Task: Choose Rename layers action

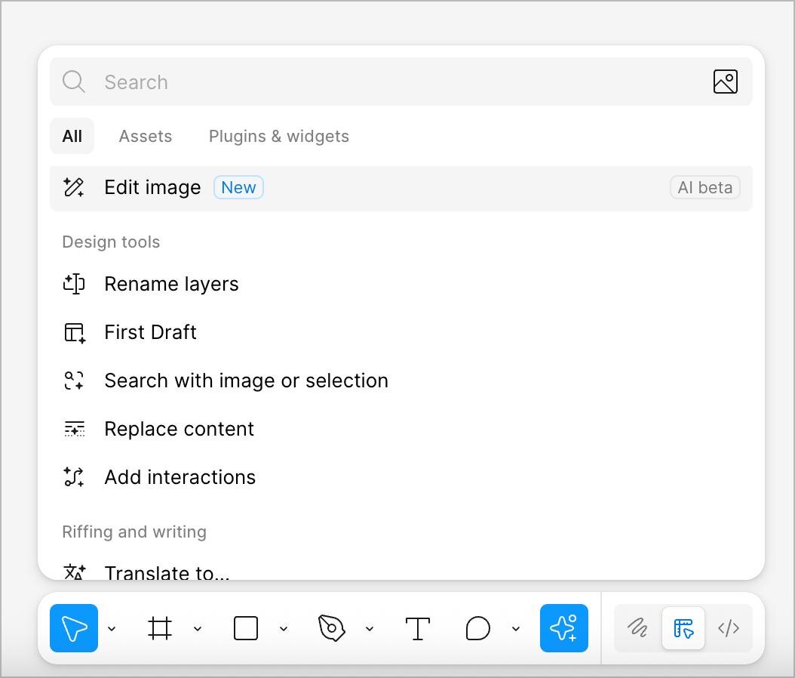Action: (x=171, y=284)
